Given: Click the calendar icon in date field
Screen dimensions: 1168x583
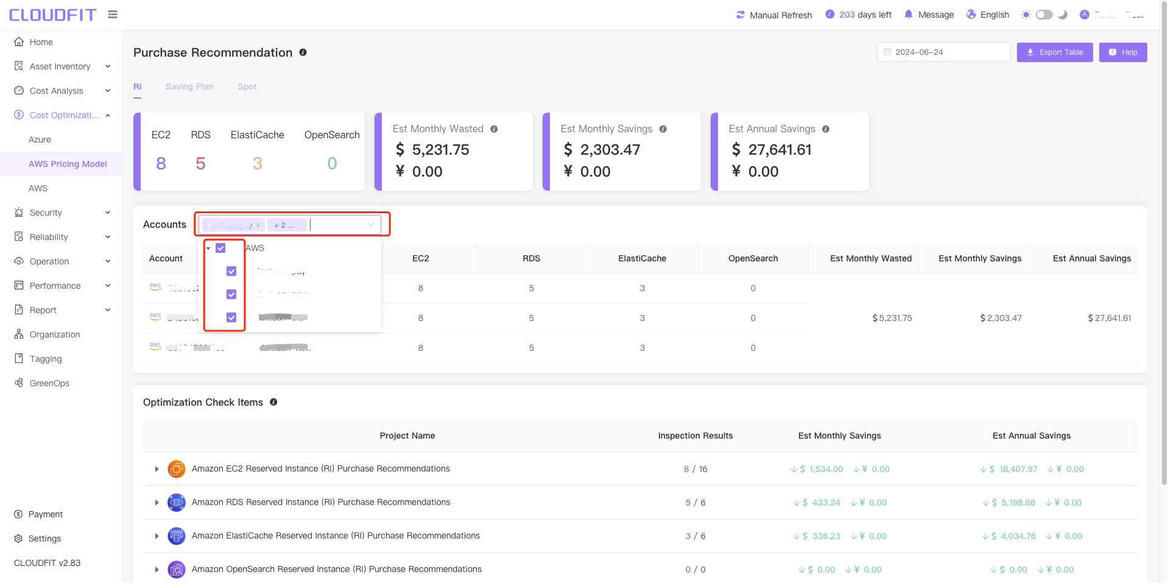Looking at the screenshot, I should (x=887, y=52).
